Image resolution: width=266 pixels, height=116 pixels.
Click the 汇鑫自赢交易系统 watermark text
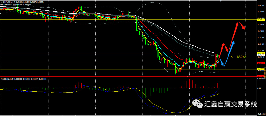231,104
